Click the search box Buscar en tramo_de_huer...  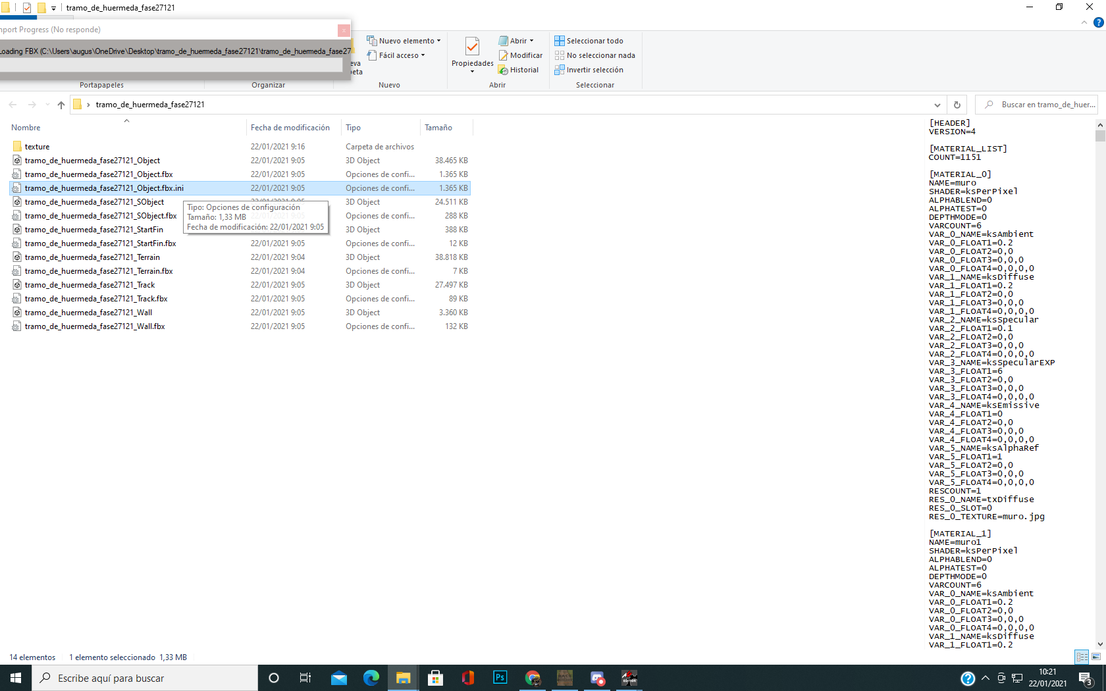[x=1037, y=105]
